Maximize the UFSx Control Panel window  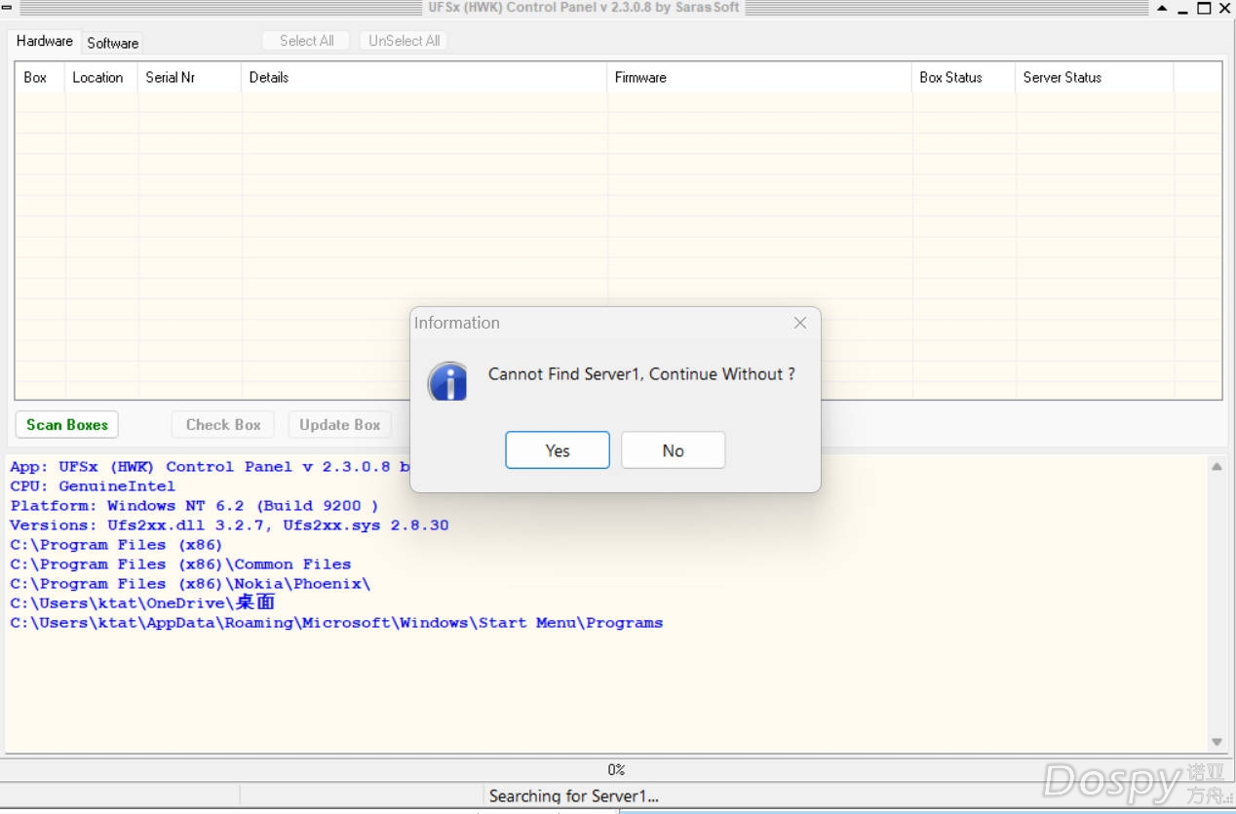(x=1205, y=8)
